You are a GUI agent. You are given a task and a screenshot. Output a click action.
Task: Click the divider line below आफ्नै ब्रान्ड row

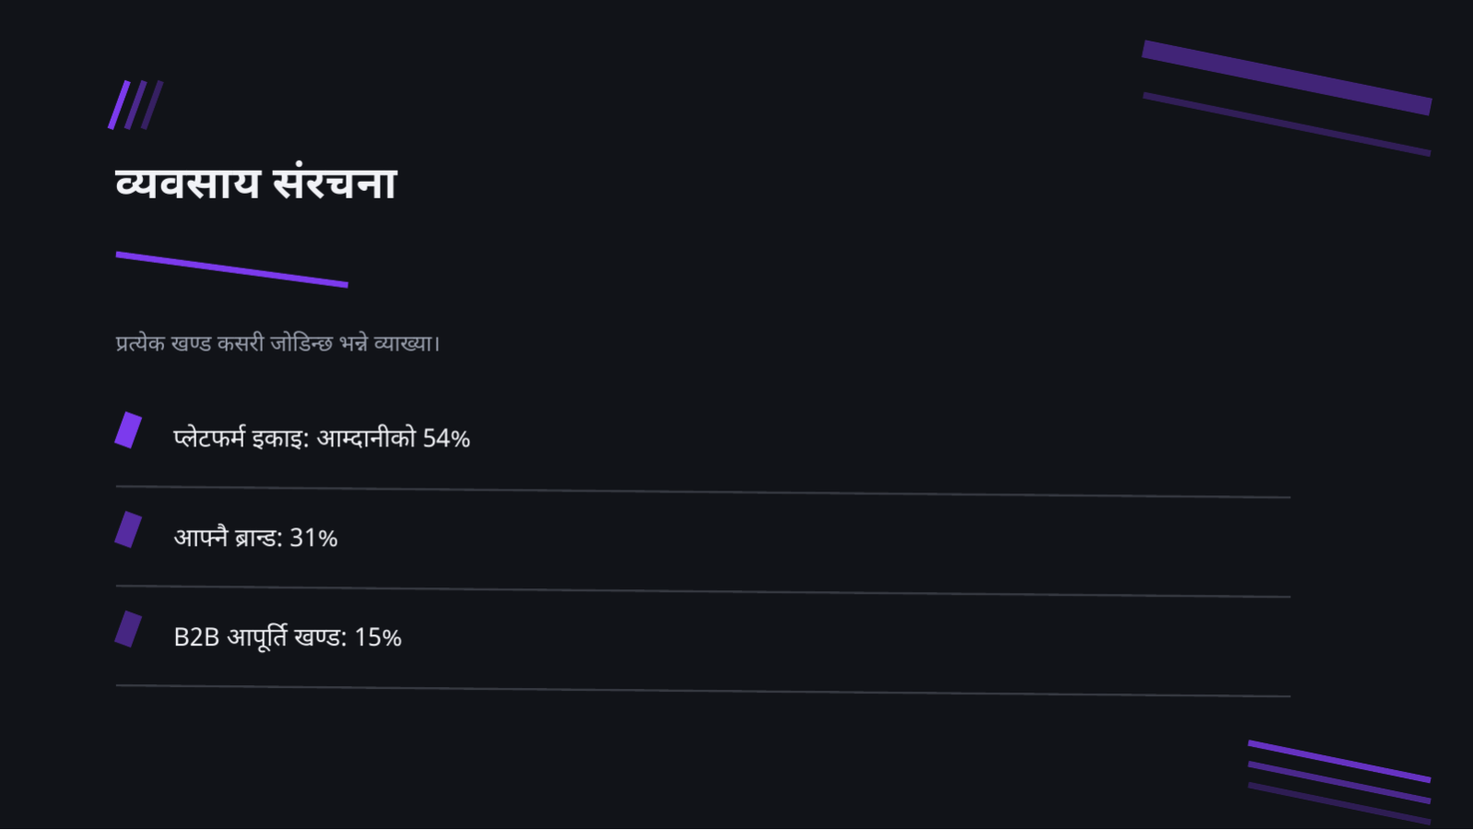tap(702, 591)
